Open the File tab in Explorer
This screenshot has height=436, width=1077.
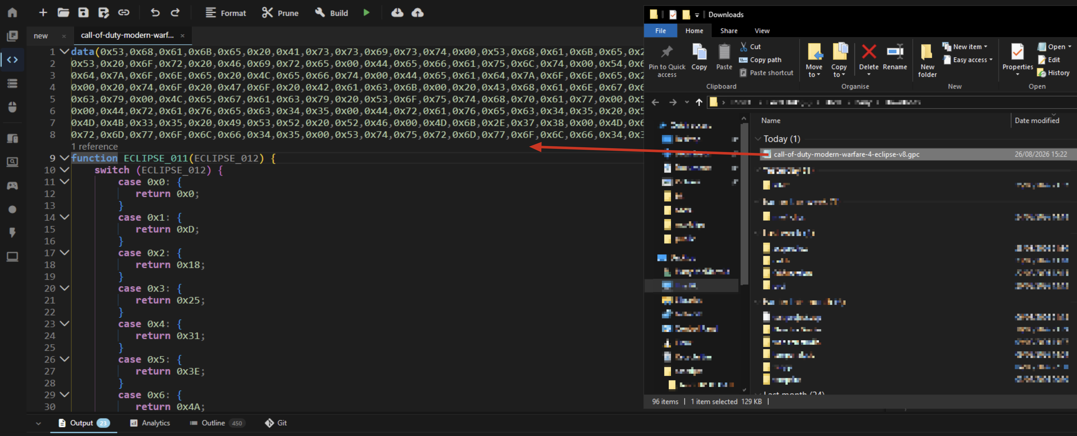(661, 31)
